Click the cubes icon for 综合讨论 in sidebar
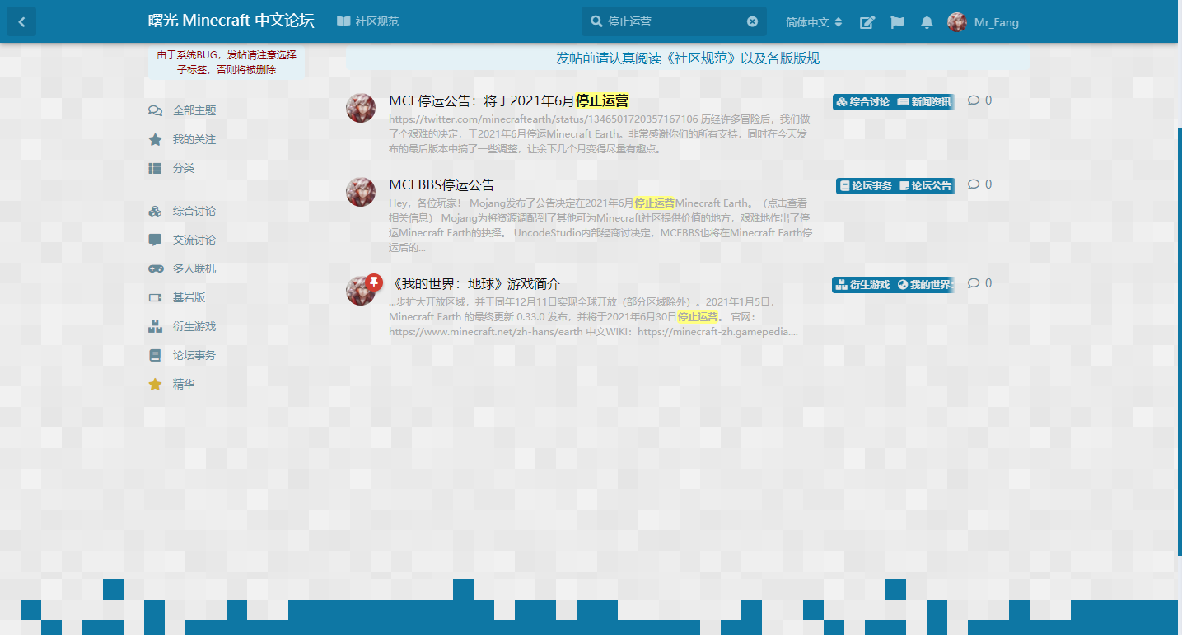This screenshot has width=1182, height=635. pos(155,212)
